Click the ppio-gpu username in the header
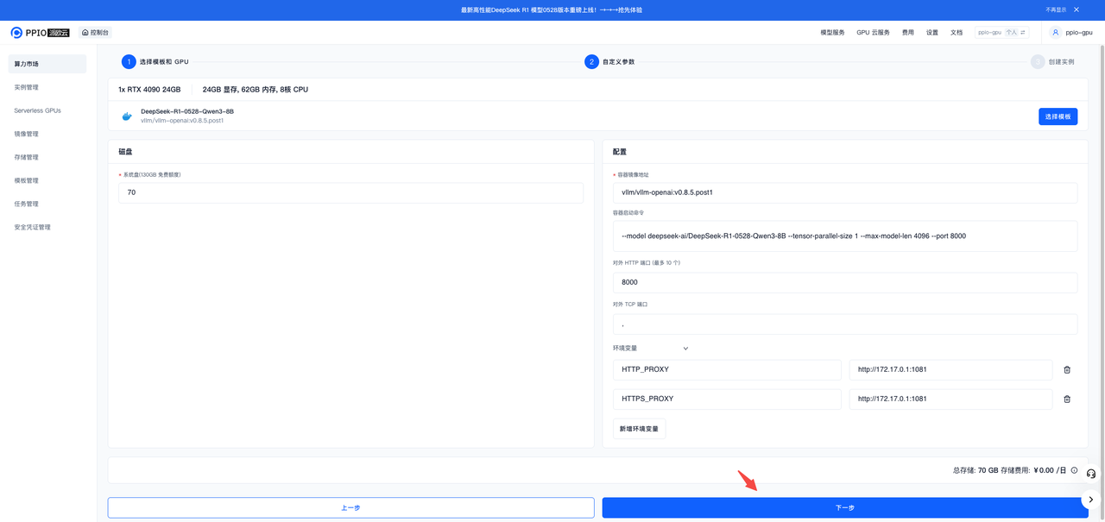 tap(1079, 32)
